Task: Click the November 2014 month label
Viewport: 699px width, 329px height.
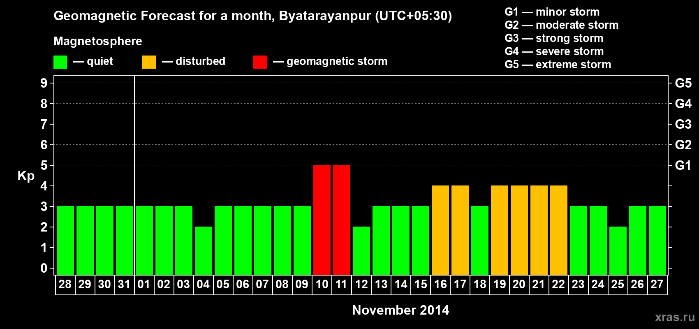Action: (x=400, y=310)
